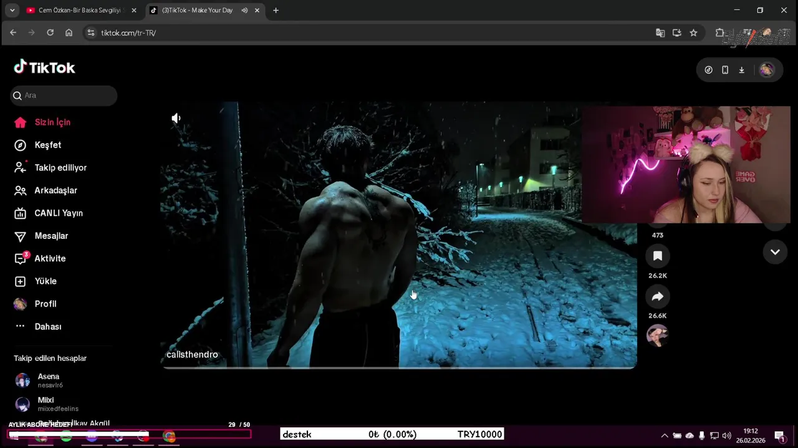Go to next video with down chevron
798x448 pixels.
[x=775, y=252]
